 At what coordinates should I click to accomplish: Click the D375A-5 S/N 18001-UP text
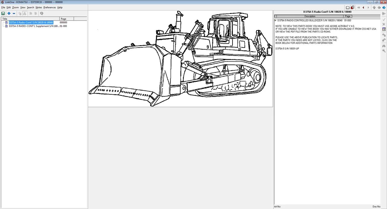tap(287, 49)
